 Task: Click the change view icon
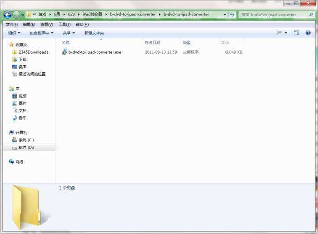coord(279,33)
